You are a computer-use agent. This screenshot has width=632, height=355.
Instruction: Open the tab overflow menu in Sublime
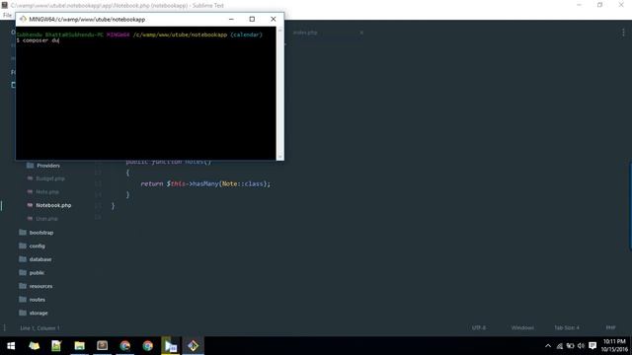pyautogui.click(x=623, y=33)
